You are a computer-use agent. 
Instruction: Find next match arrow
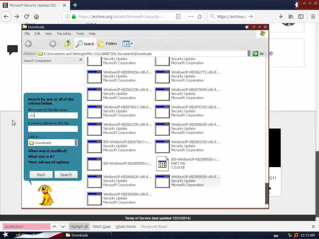tap(63, 227)
